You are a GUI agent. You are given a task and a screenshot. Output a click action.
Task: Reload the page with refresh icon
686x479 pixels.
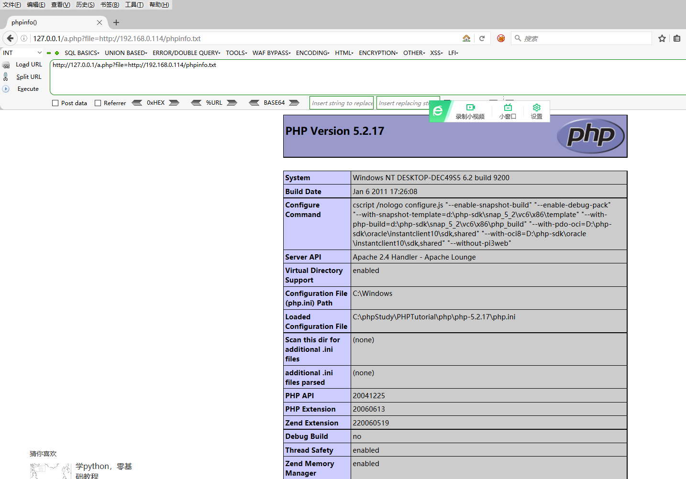[482, 38]
